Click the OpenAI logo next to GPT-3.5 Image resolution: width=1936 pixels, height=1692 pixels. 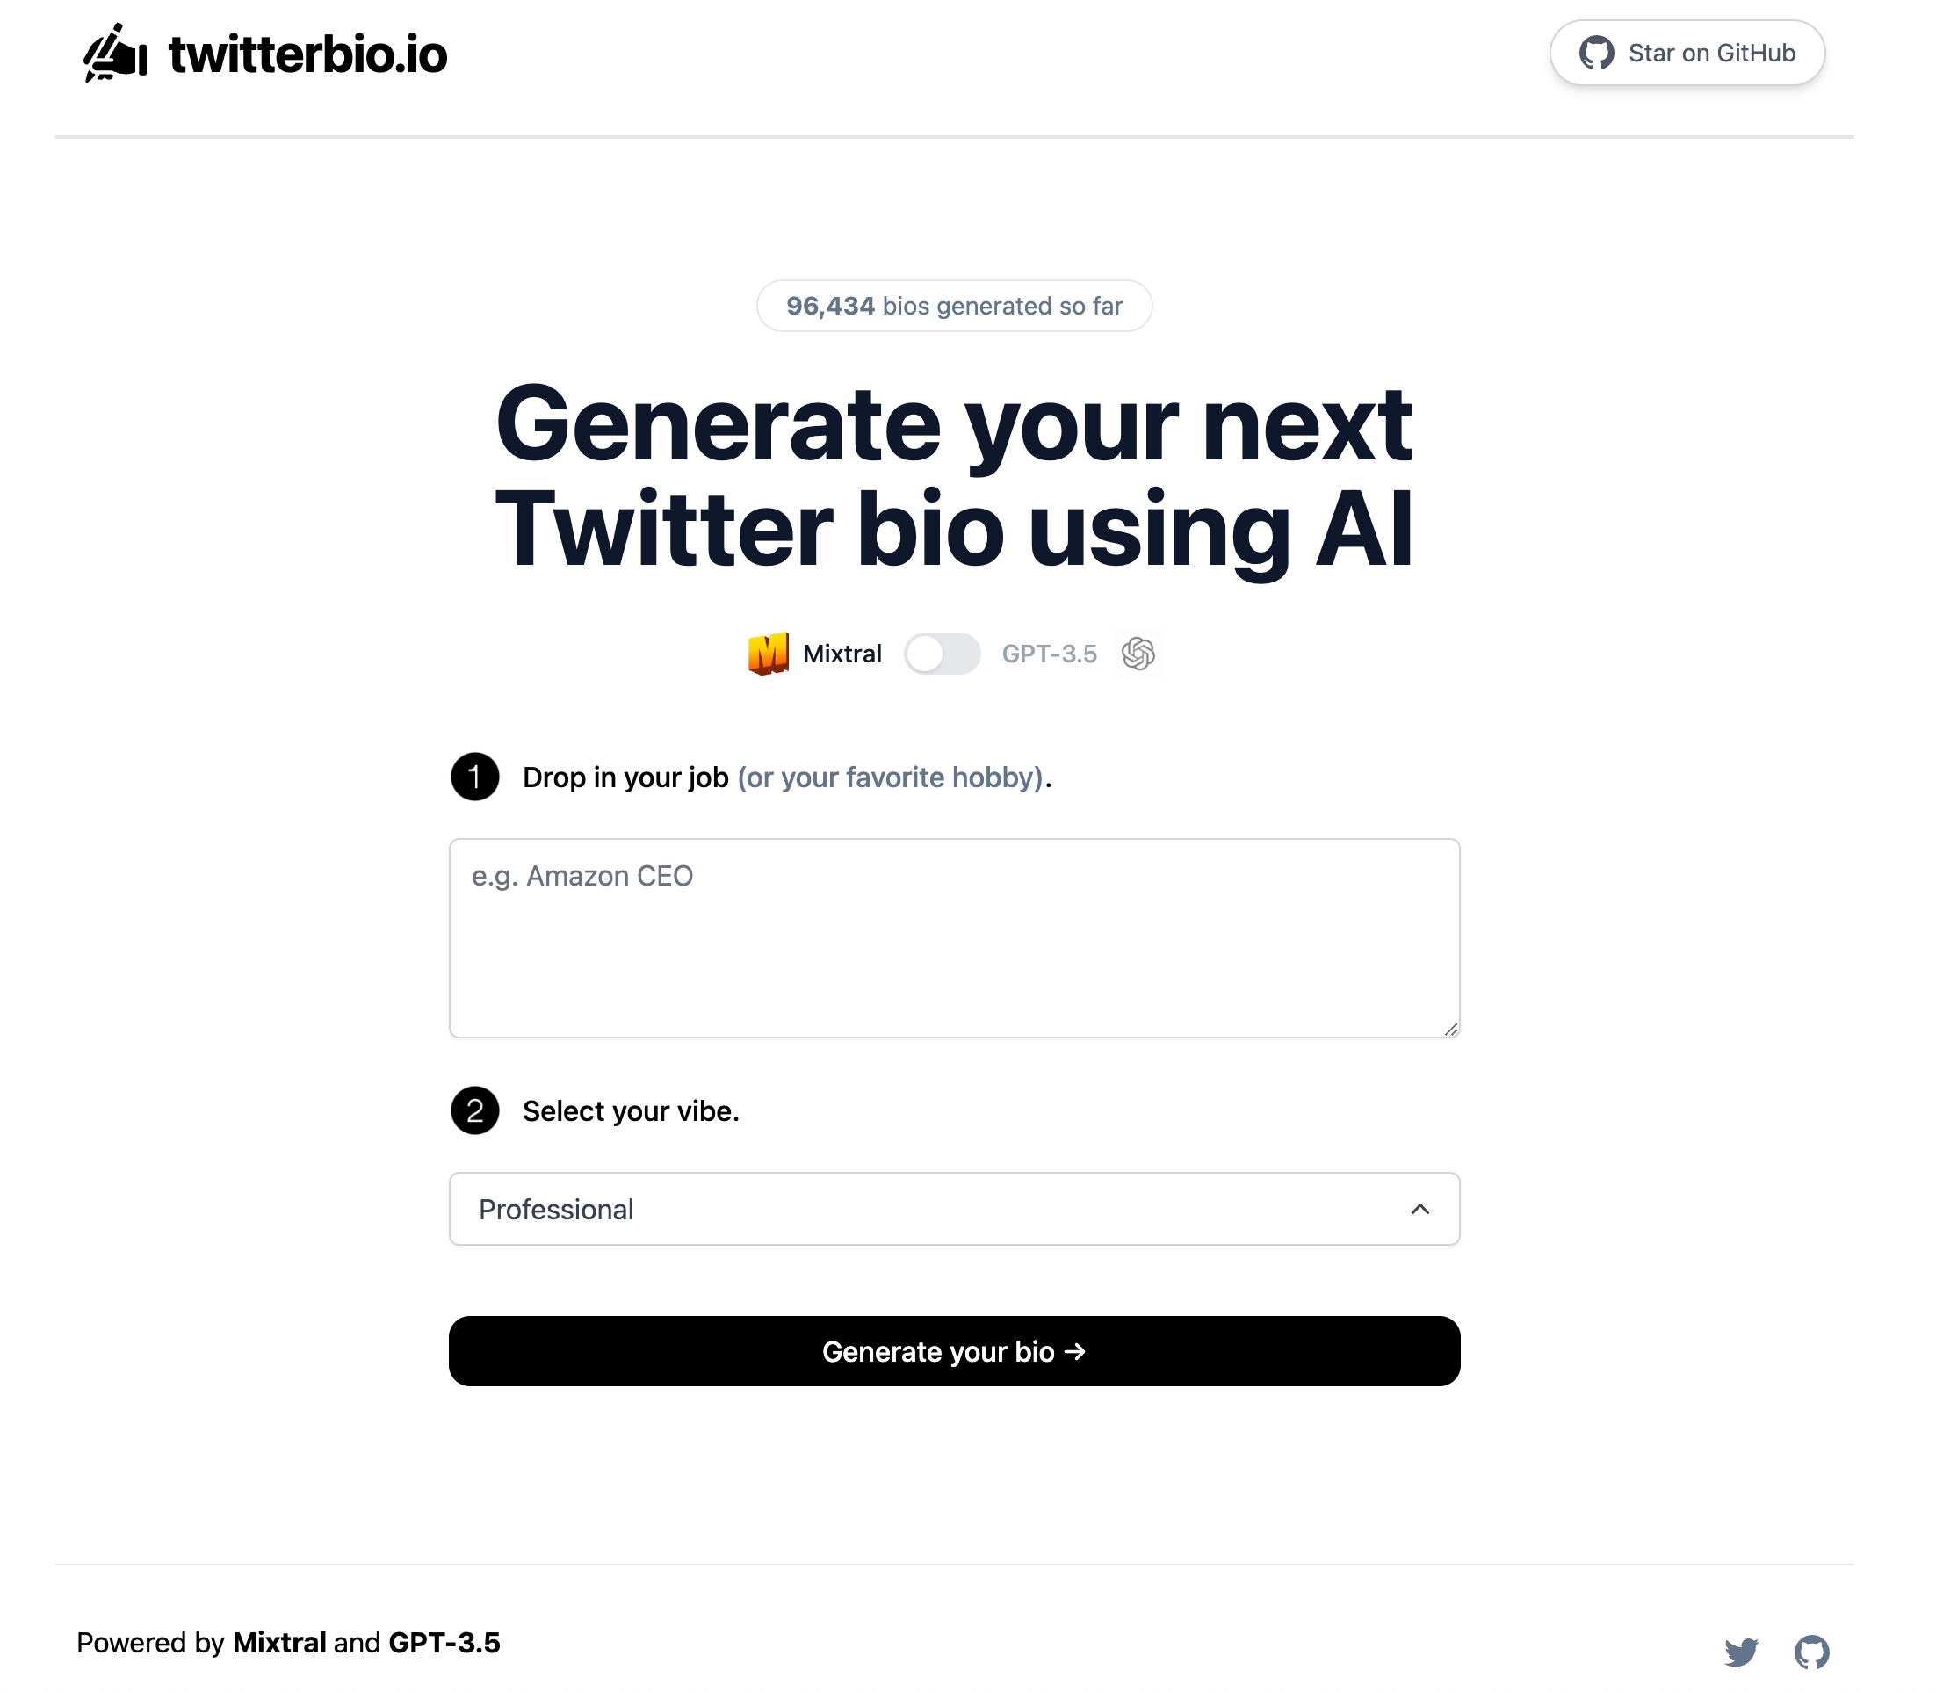[x=1139, y=653]
